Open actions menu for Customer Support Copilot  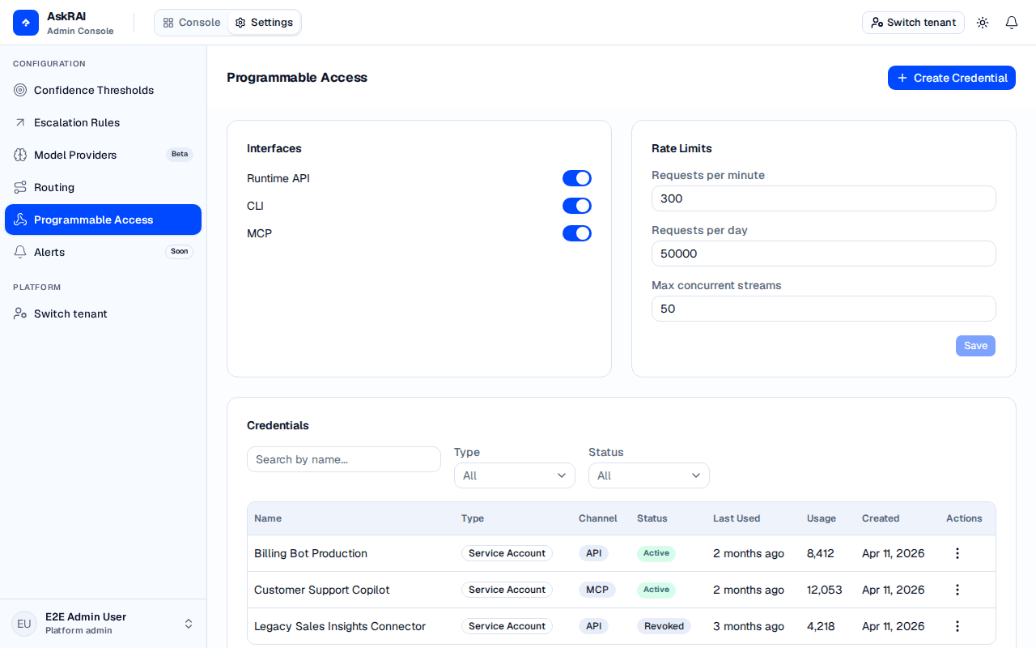click(957, 590)
